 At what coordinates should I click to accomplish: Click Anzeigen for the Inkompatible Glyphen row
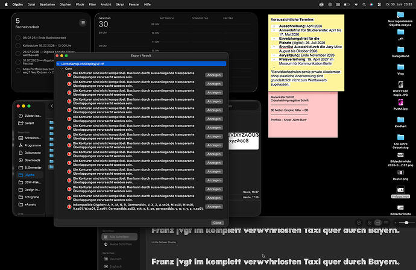(214, 207)
